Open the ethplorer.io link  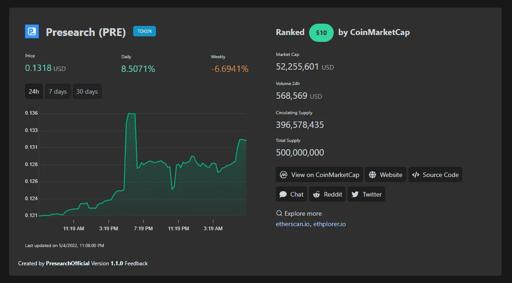click(330, 224)
